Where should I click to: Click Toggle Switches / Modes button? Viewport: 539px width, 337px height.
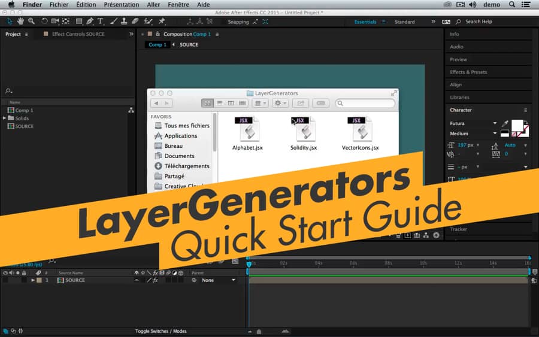pos(161,331)
